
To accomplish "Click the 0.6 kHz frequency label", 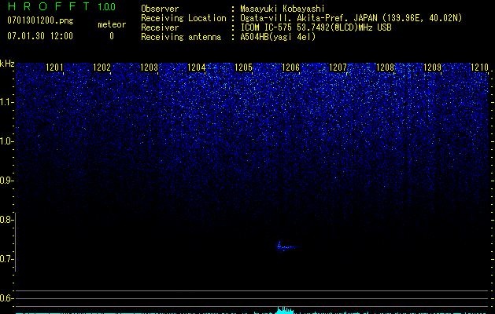I will coord(6,298).
